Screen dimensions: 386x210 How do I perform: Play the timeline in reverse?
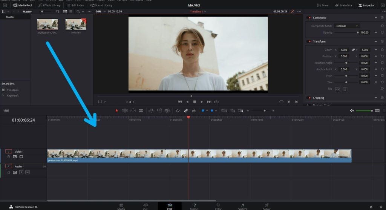[187, 102]
